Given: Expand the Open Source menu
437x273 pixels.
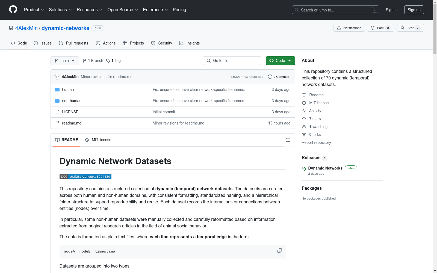Looking at the screenshot, I should pos(123,10).
